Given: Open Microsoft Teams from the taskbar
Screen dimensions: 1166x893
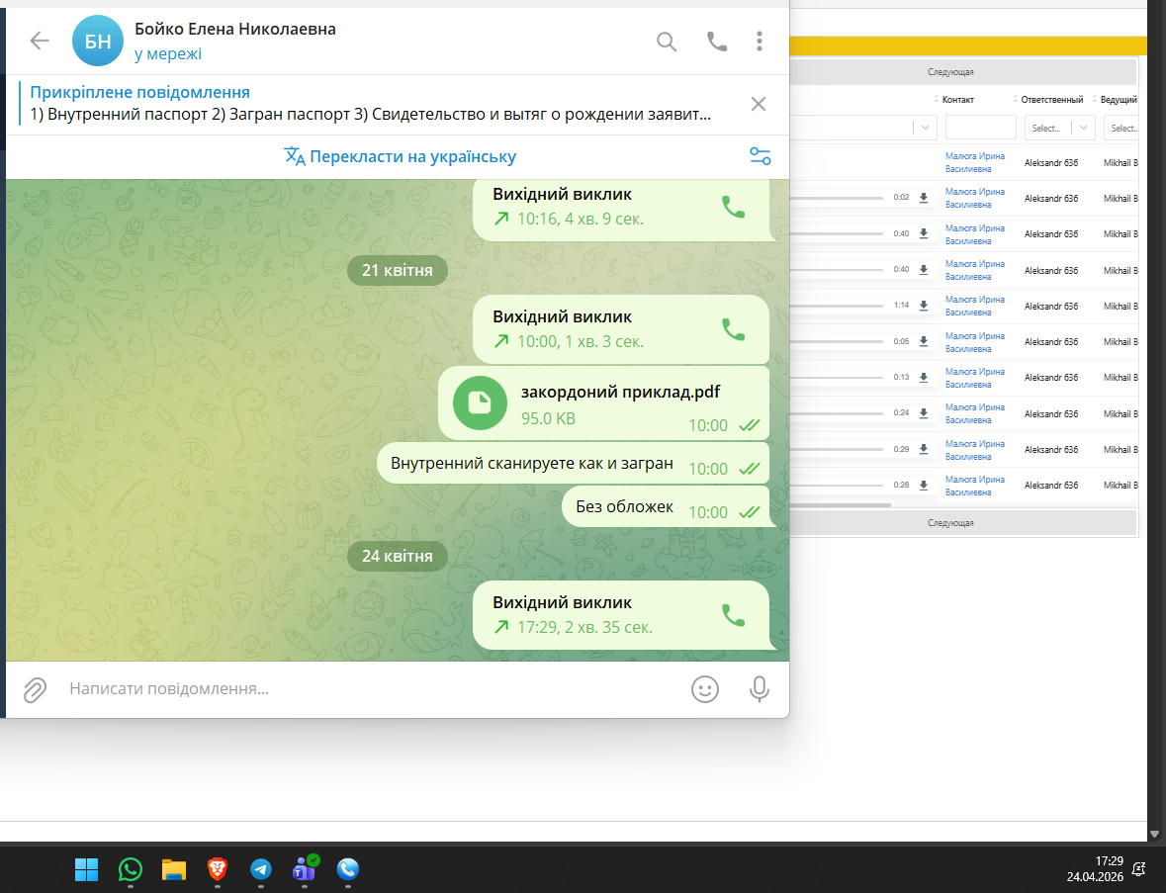Looking at the screenshot, I should pos(305,868).
